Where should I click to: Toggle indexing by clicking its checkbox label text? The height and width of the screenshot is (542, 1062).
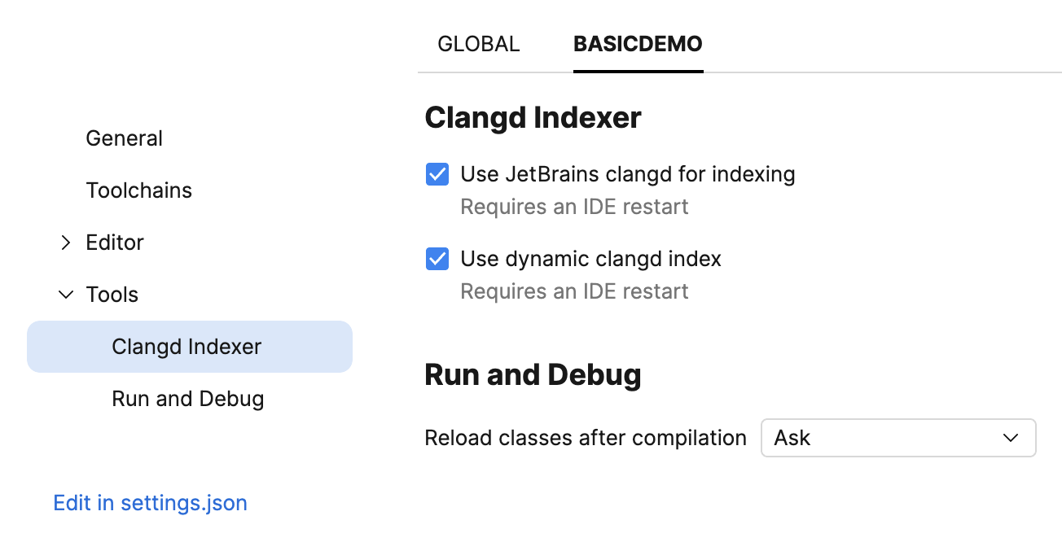(x=628, y=173)
